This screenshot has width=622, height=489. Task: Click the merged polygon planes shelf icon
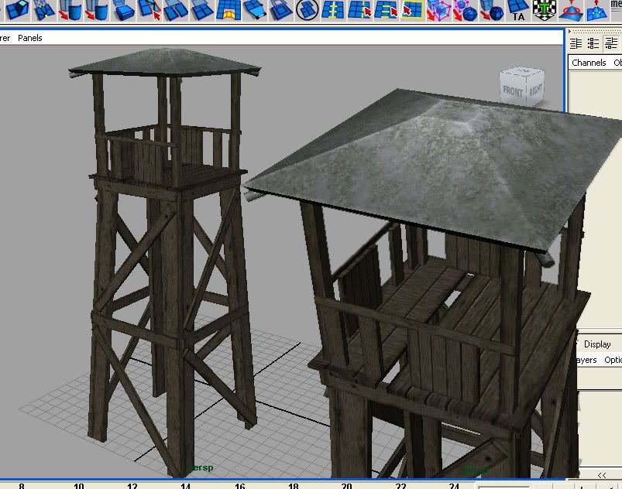[202, 10]
